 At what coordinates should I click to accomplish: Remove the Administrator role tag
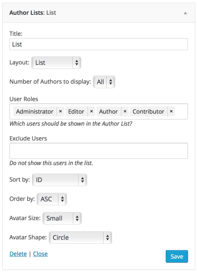point(60,112)
